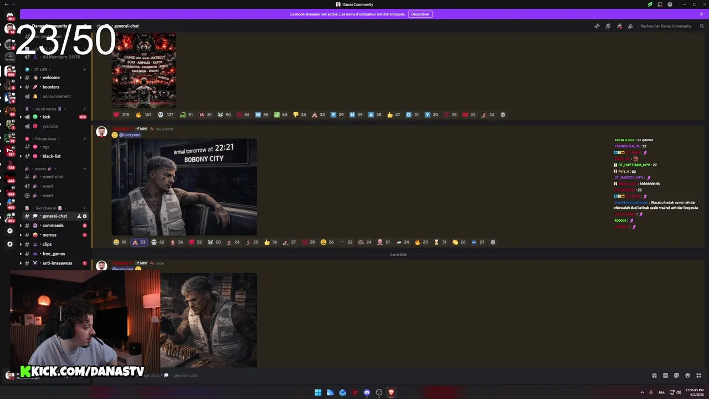The image size is (709, 399).
Task: Open Discover servers compass icon
Action: [9, 244]
